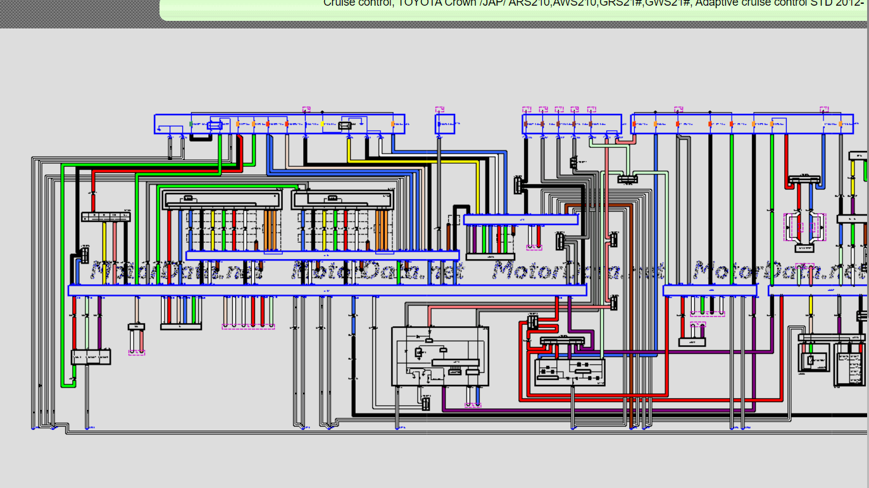Click the four-cell connector on the left side
This screenshot has height=488, width=869.
pos(106,217)
